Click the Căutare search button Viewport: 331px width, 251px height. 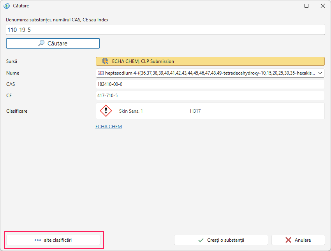pos(53,44)
